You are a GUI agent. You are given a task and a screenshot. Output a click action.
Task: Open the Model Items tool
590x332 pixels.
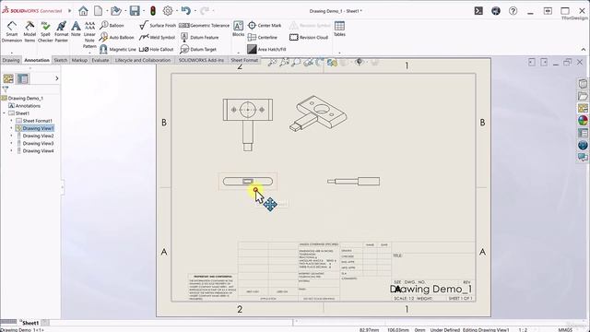point(29,31)
